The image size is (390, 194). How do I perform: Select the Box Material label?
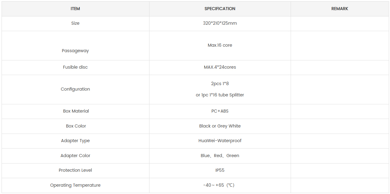[76, 111]
